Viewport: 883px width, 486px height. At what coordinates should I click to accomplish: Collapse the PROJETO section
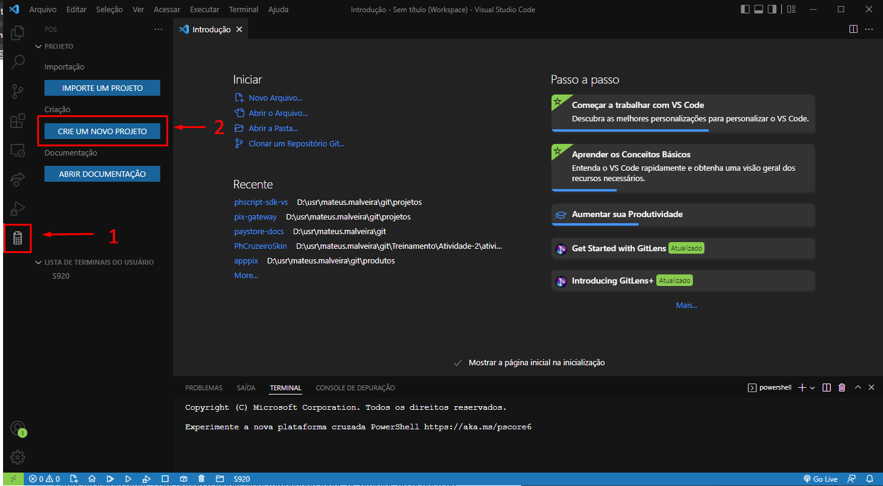pos(38,46)
